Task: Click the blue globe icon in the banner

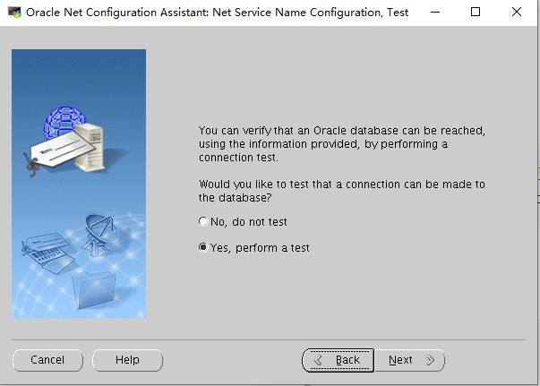Action: [x=64, y=122]
